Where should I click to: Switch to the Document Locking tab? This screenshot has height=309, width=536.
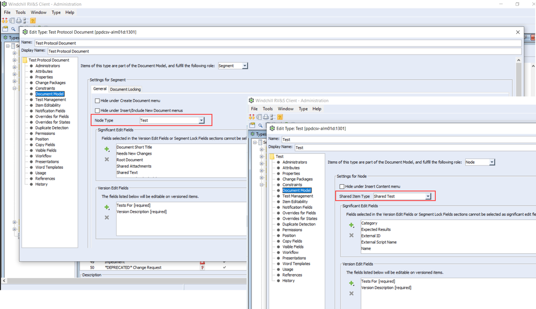click(126, 89)
